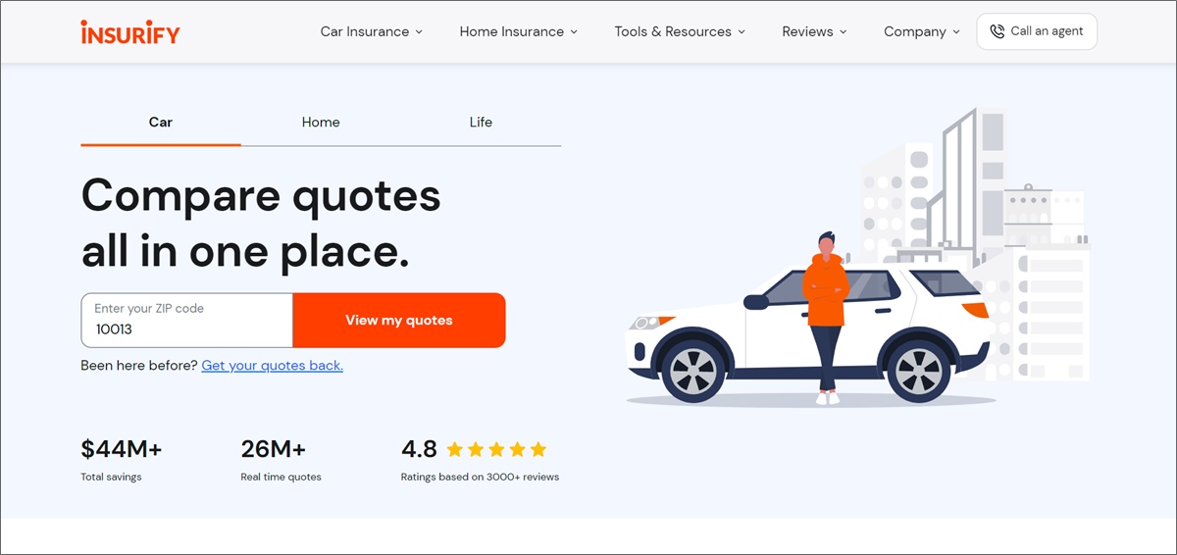Screen dimensions: 1177x555
Task: Open the Home Insurance dropdown
Action: [518, 31]
